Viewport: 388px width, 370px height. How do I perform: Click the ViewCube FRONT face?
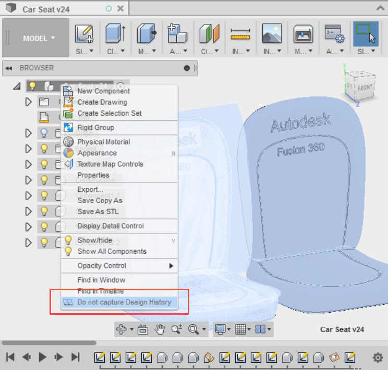(365, 88)
